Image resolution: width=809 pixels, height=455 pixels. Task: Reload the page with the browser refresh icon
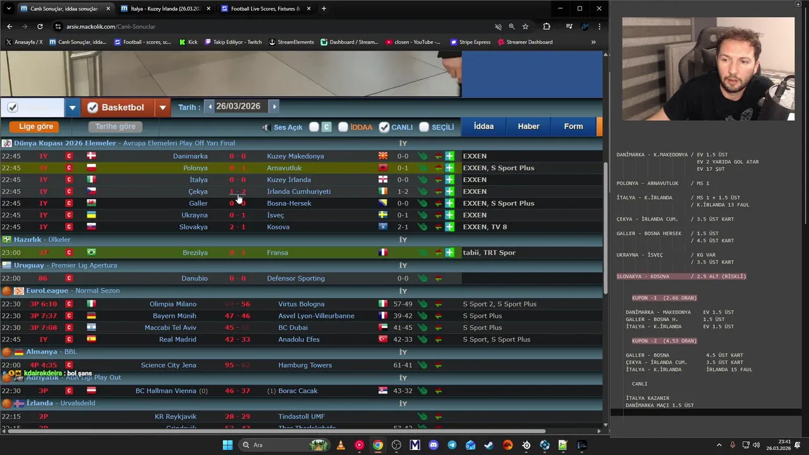(40, 27)
